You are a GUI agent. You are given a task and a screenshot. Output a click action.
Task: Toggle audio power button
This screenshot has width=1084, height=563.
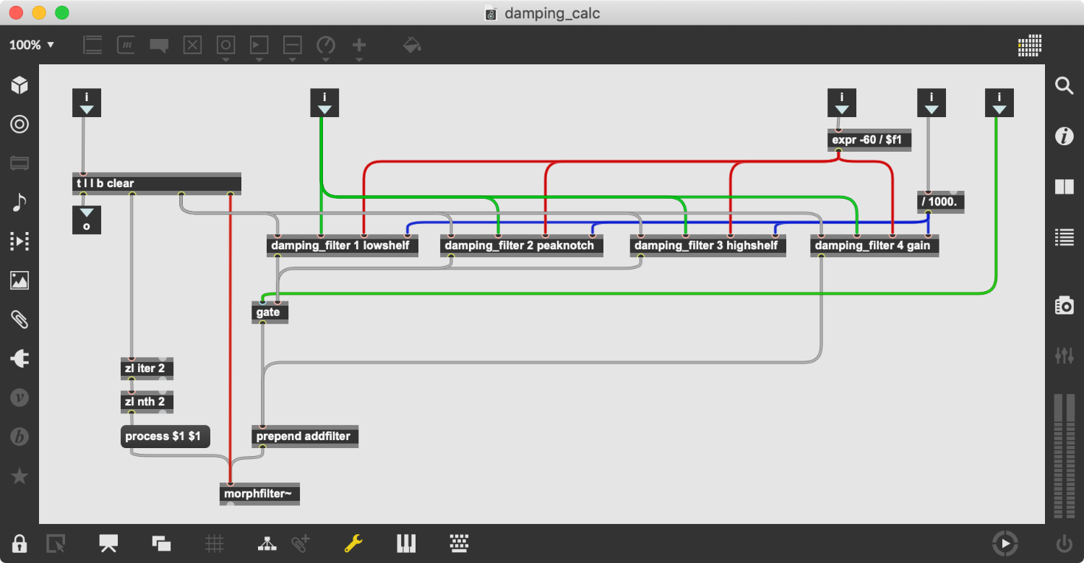pyautogui.click(x=1064, y=543)
